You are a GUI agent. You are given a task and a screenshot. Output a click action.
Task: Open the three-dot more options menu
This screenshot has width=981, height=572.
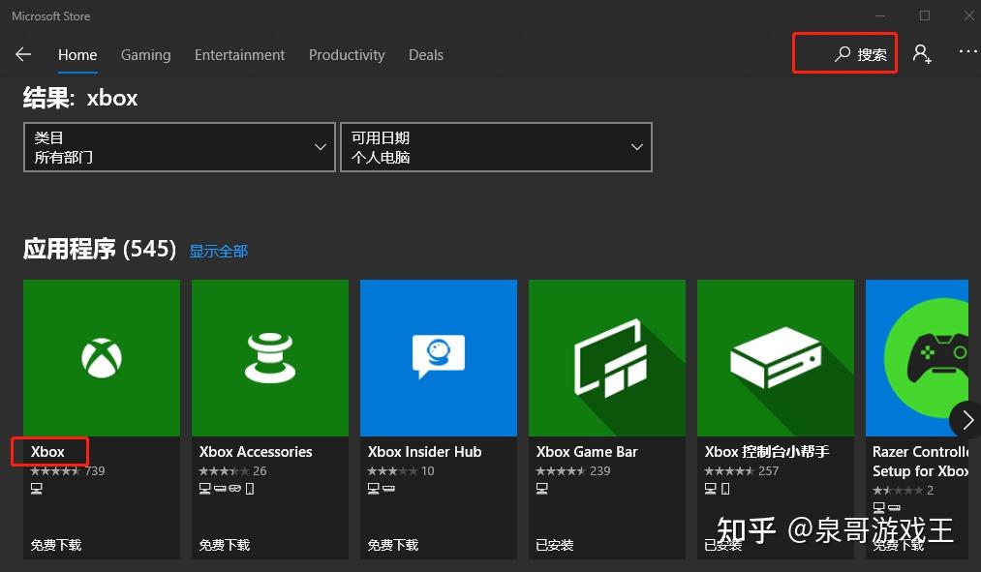967,52
